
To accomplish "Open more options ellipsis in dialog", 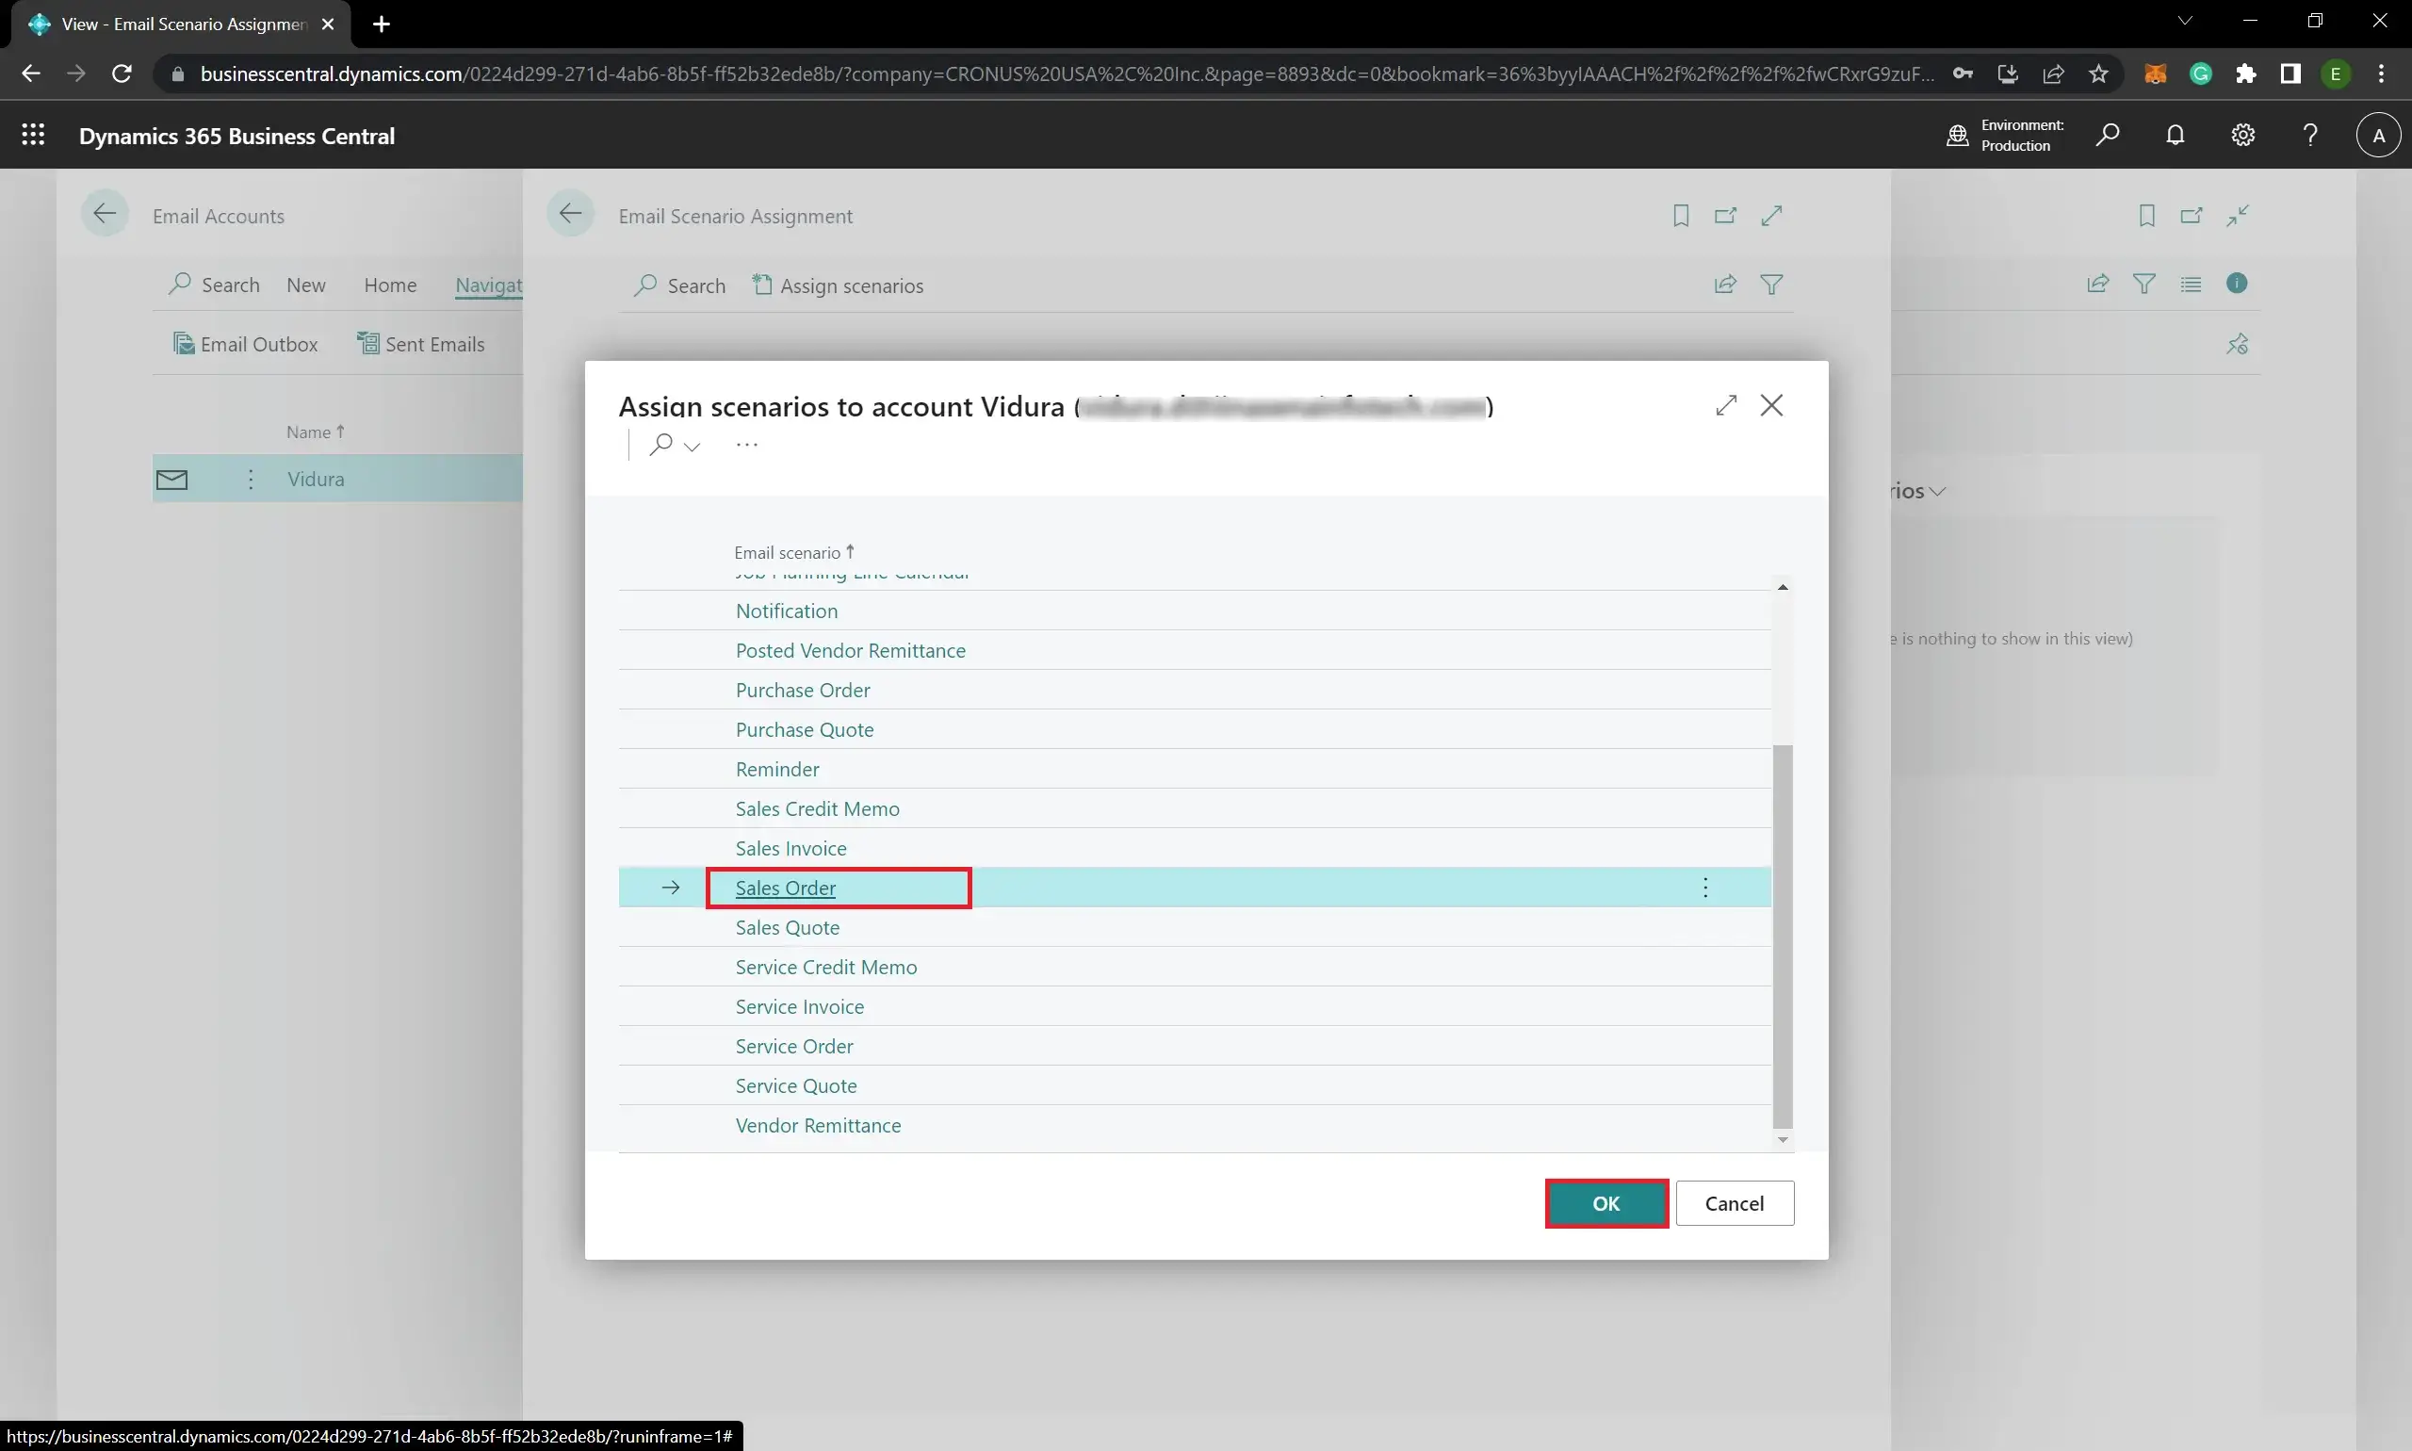I will (x=747, y=445).
